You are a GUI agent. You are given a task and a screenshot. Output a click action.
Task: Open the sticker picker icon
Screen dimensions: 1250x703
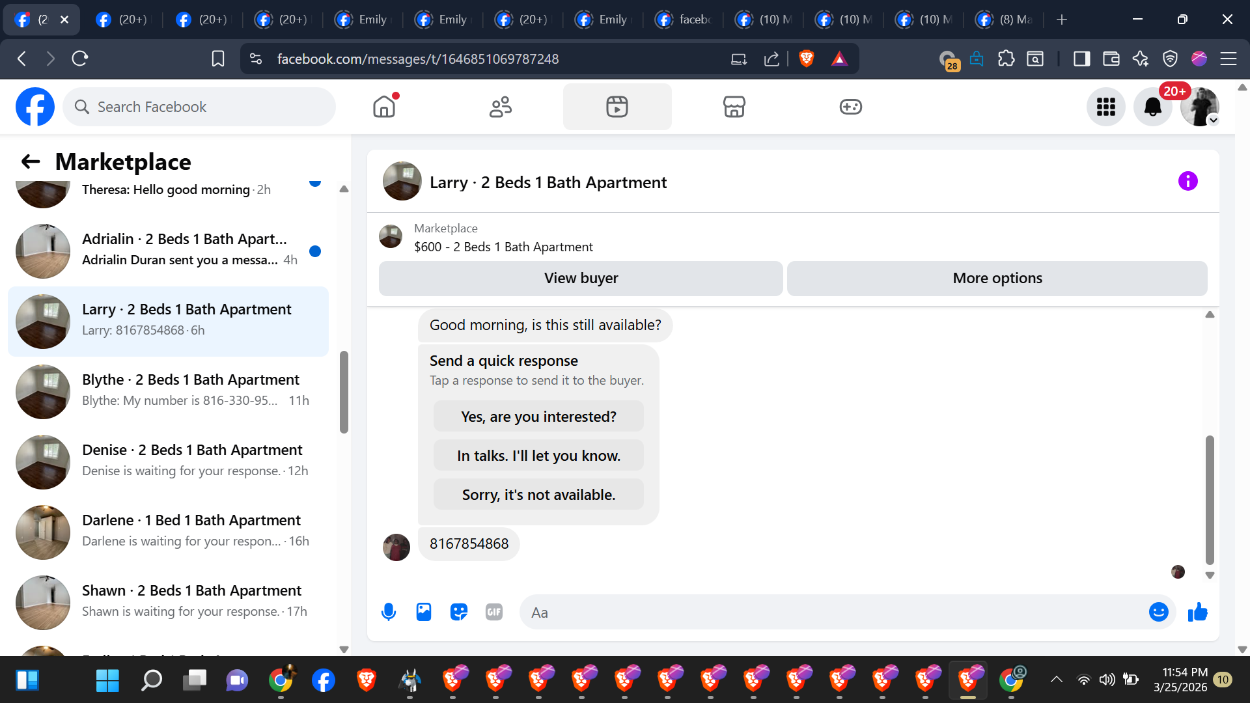tap(459, 612)
